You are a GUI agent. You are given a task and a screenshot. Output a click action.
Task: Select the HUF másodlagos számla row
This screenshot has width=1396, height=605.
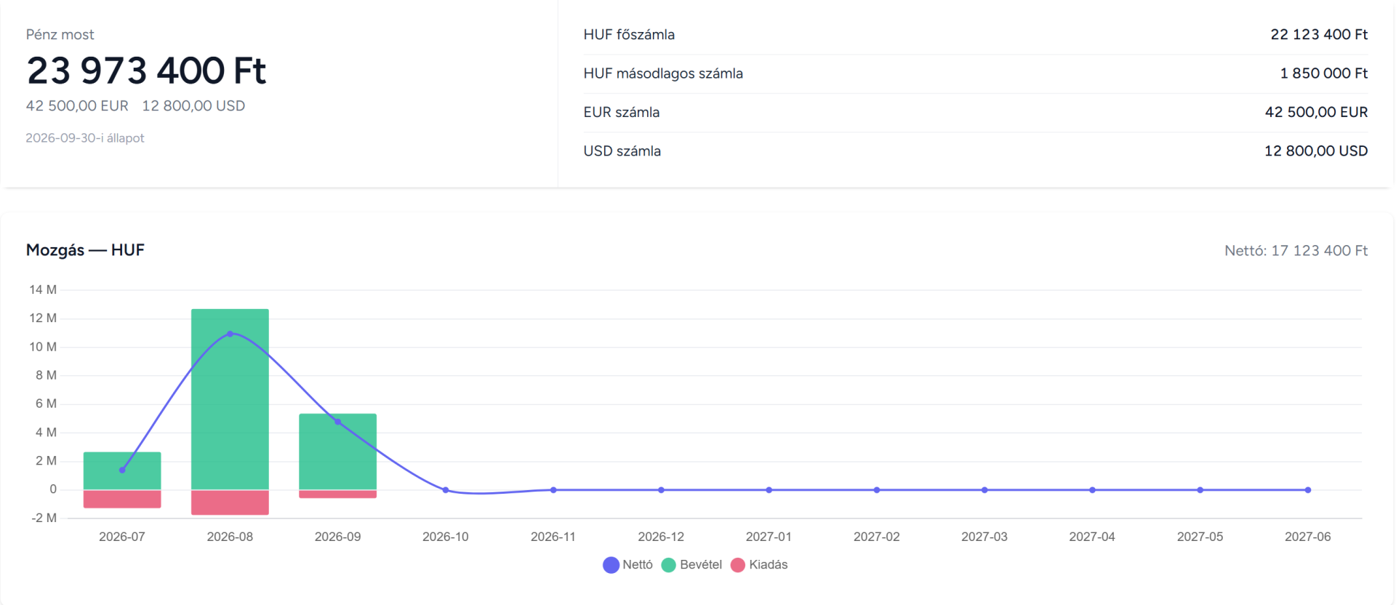[975, 73]
